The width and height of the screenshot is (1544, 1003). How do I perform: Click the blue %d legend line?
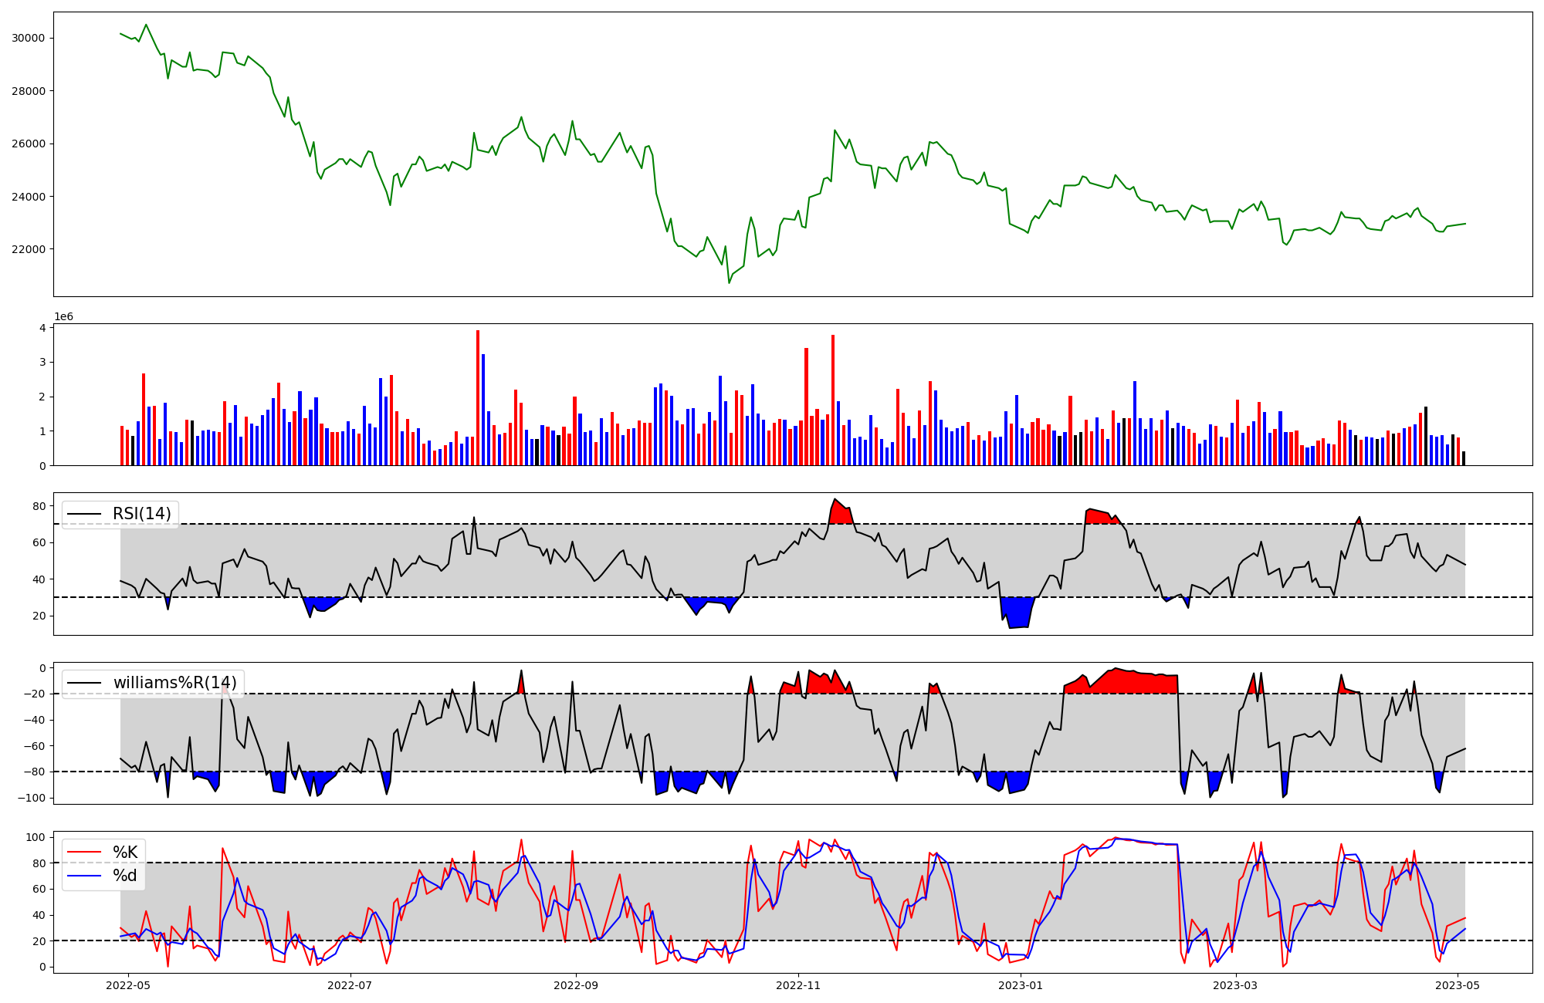pyautogui.click(x=85, y=876)
